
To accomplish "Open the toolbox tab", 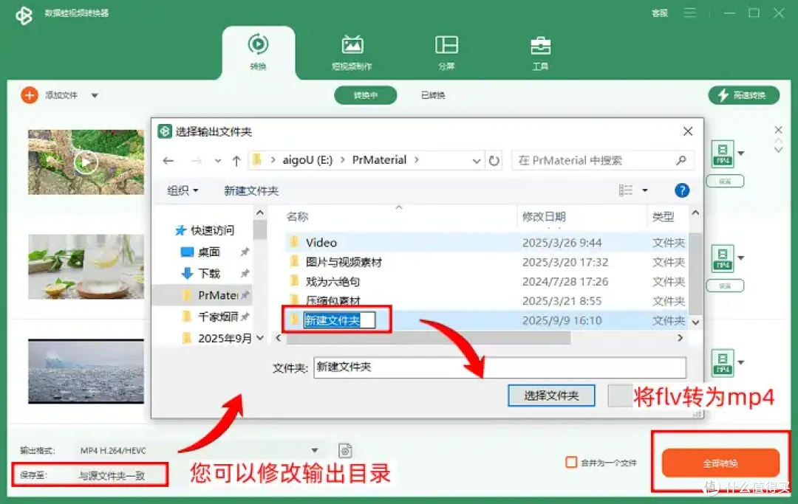I will 540,52.
